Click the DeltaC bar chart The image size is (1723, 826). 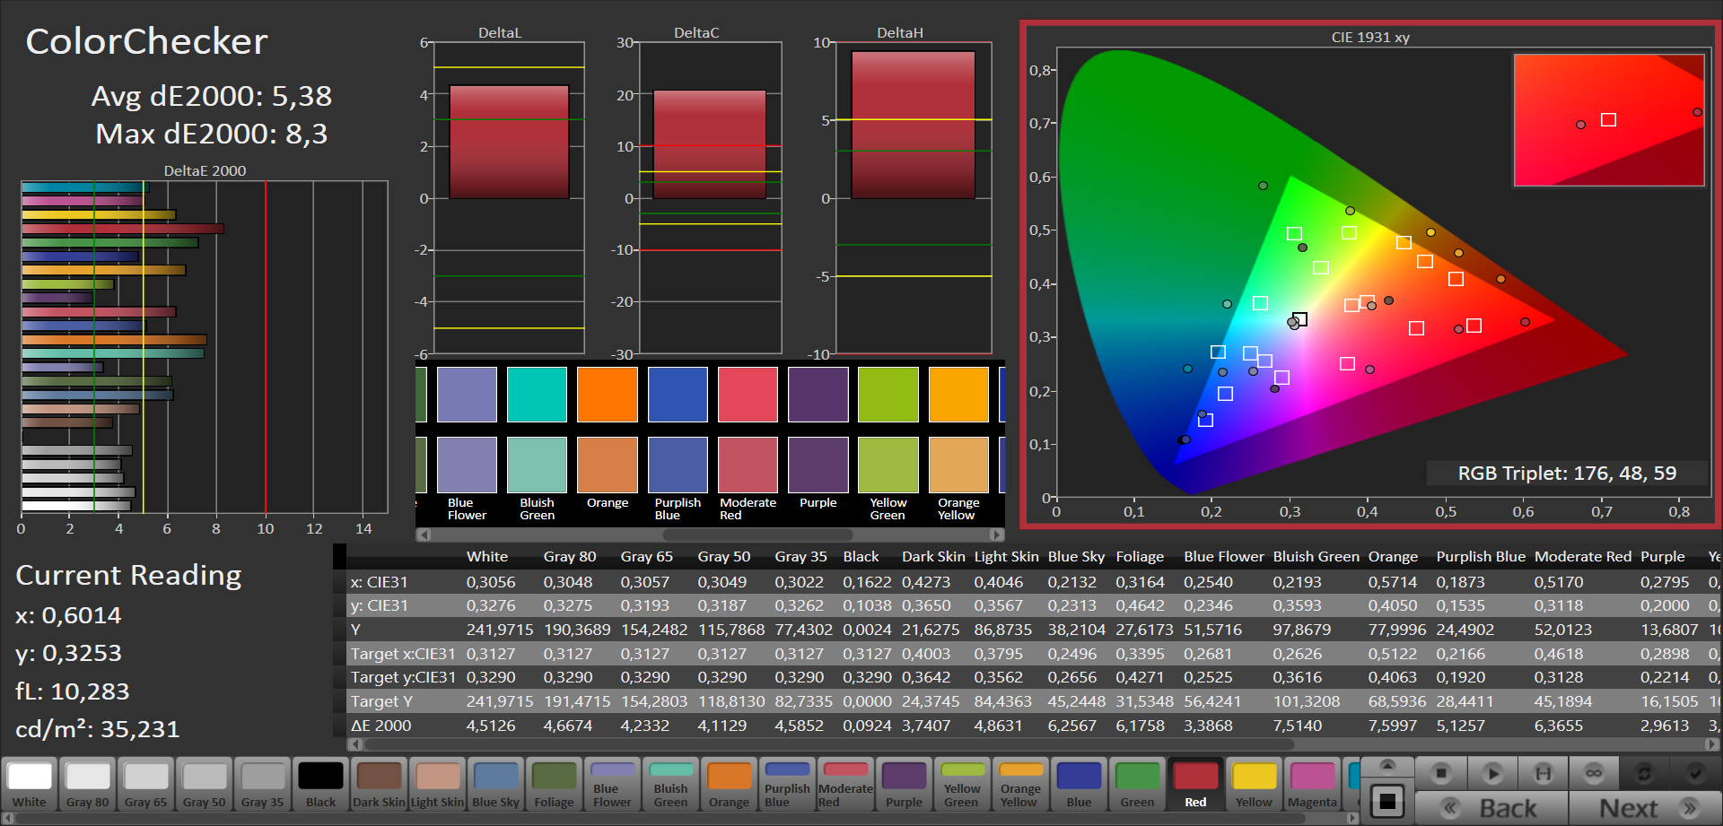pyautogui.click(x=709, y=144)
